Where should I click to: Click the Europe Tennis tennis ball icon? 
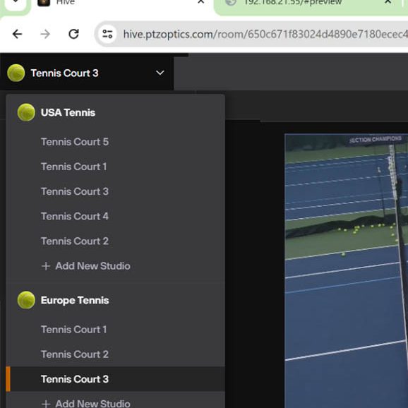pos(26,300)
